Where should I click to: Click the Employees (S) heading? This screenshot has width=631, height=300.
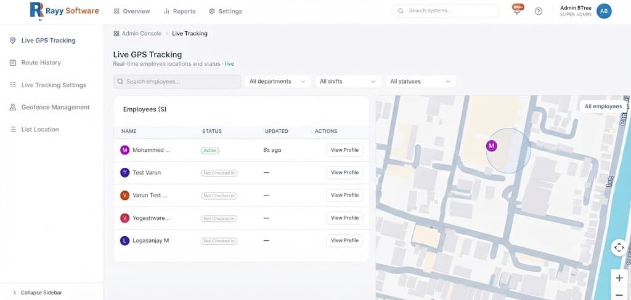pos(144,109)
